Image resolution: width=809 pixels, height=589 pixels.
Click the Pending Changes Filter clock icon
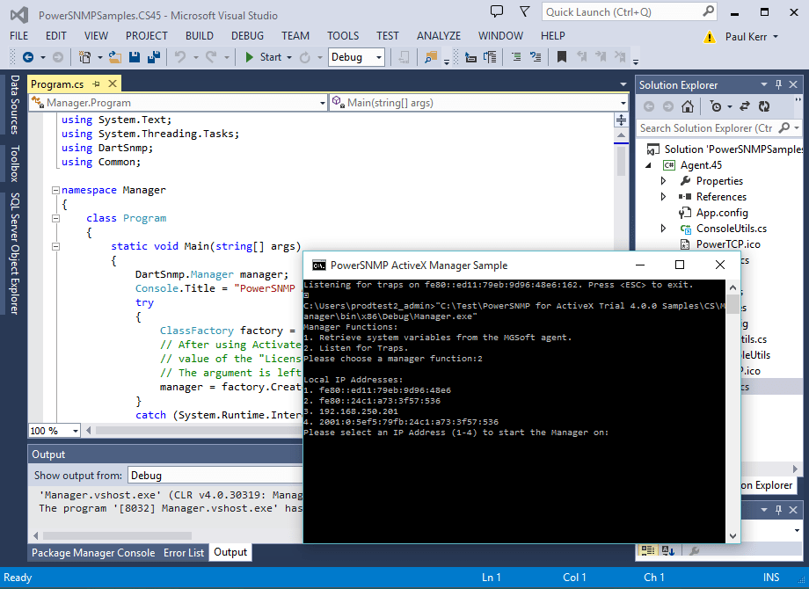pyautogui.click(x=716, y=106)
